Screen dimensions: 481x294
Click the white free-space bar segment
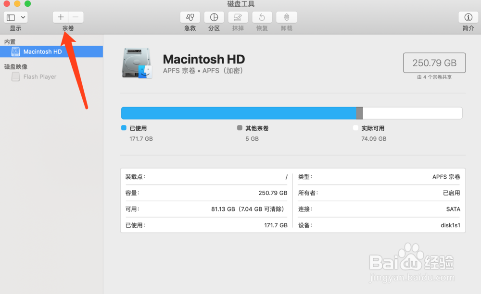[413, 113]
